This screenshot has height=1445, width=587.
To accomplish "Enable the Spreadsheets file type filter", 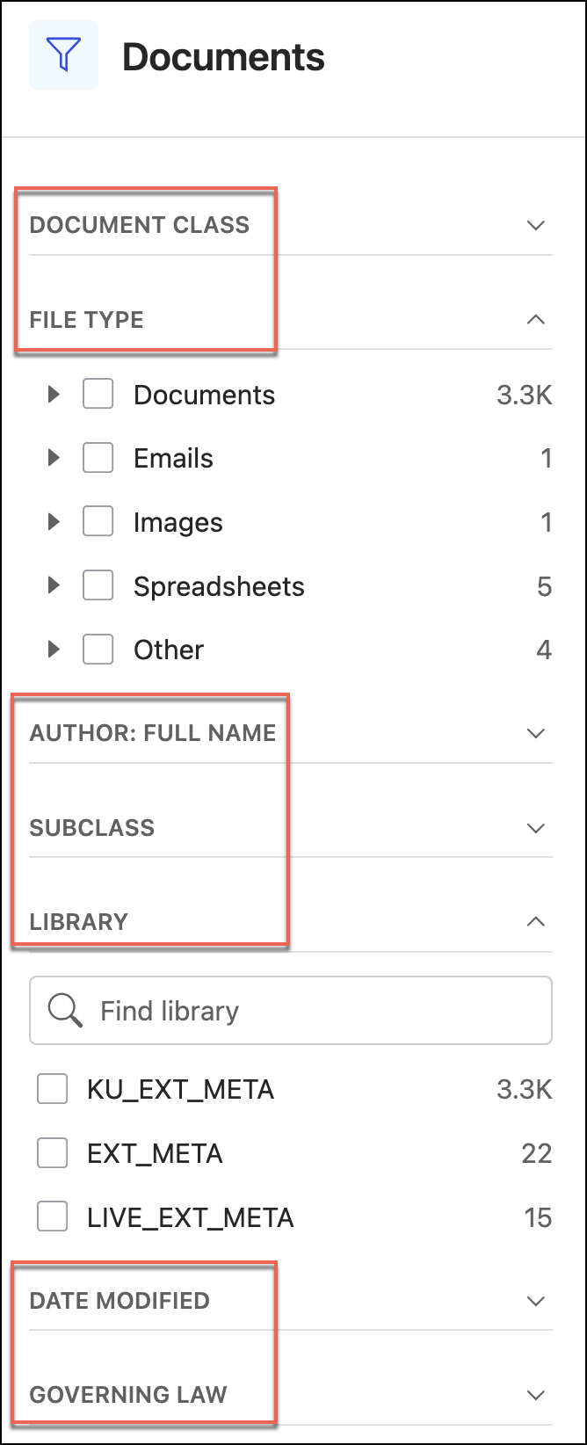I will point(98,585).
